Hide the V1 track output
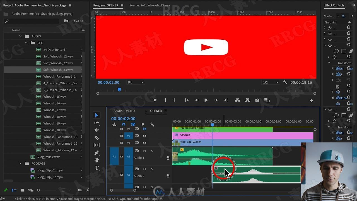 click(144, 143)
